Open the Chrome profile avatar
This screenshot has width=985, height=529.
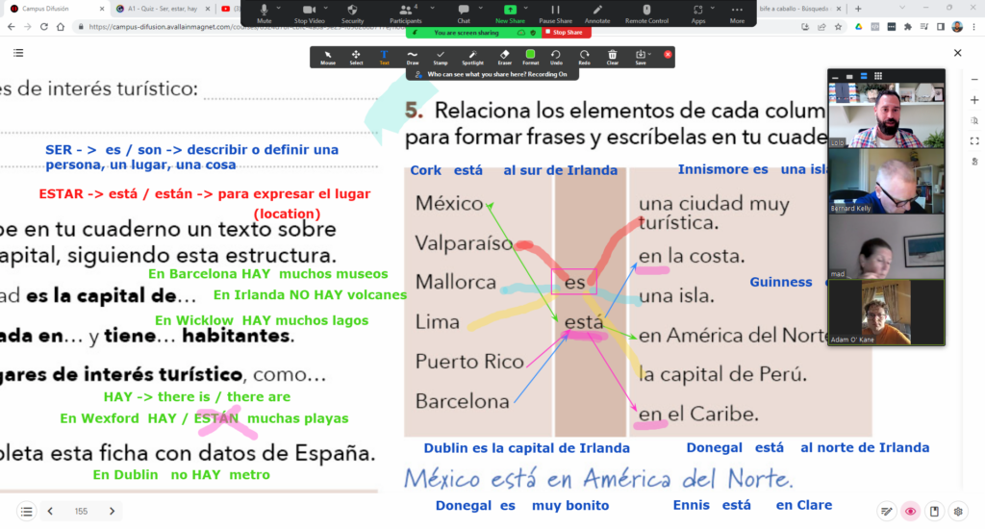957,27
